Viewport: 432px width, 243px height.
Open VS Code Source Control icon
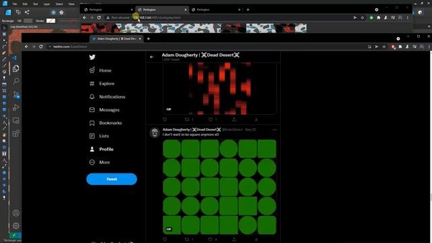(16, 94)
